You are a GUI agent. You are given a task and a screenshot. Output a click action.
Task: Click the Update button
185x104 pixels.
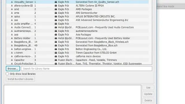(148, 94)
